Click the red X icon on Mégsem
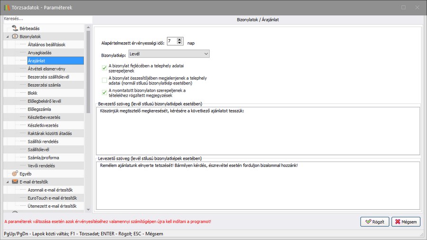The height and width of the screenshot is (240, 427). 397,222
